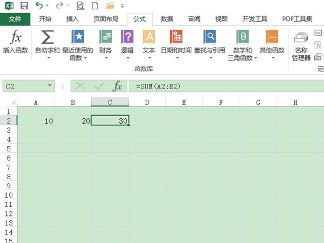Open Logical (逻辑) functions library

(127, 38)
